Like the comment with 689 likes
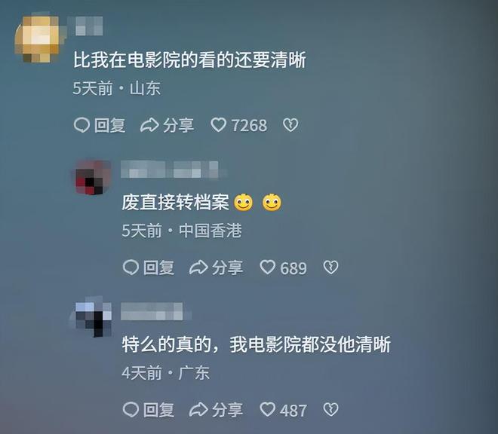 (x=267, y=267)
